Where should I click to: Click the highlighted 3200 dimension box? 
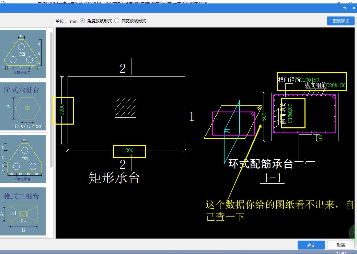coord(64,110)
